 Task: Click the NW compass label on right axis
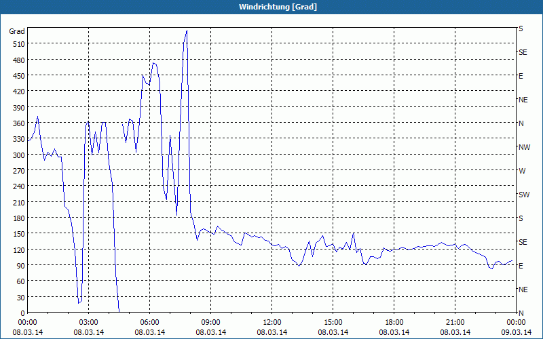click(524, 147)
